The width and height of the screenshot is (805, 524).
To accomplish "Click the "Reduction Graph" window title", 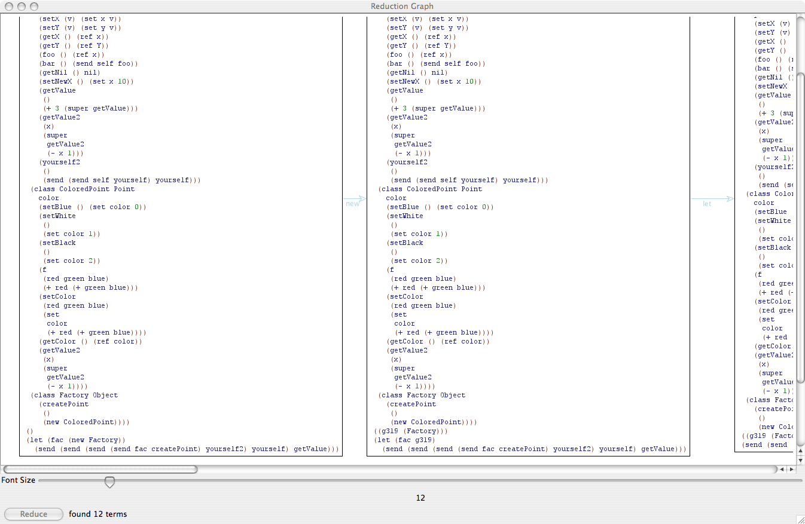I will click(x=402, y=7).
